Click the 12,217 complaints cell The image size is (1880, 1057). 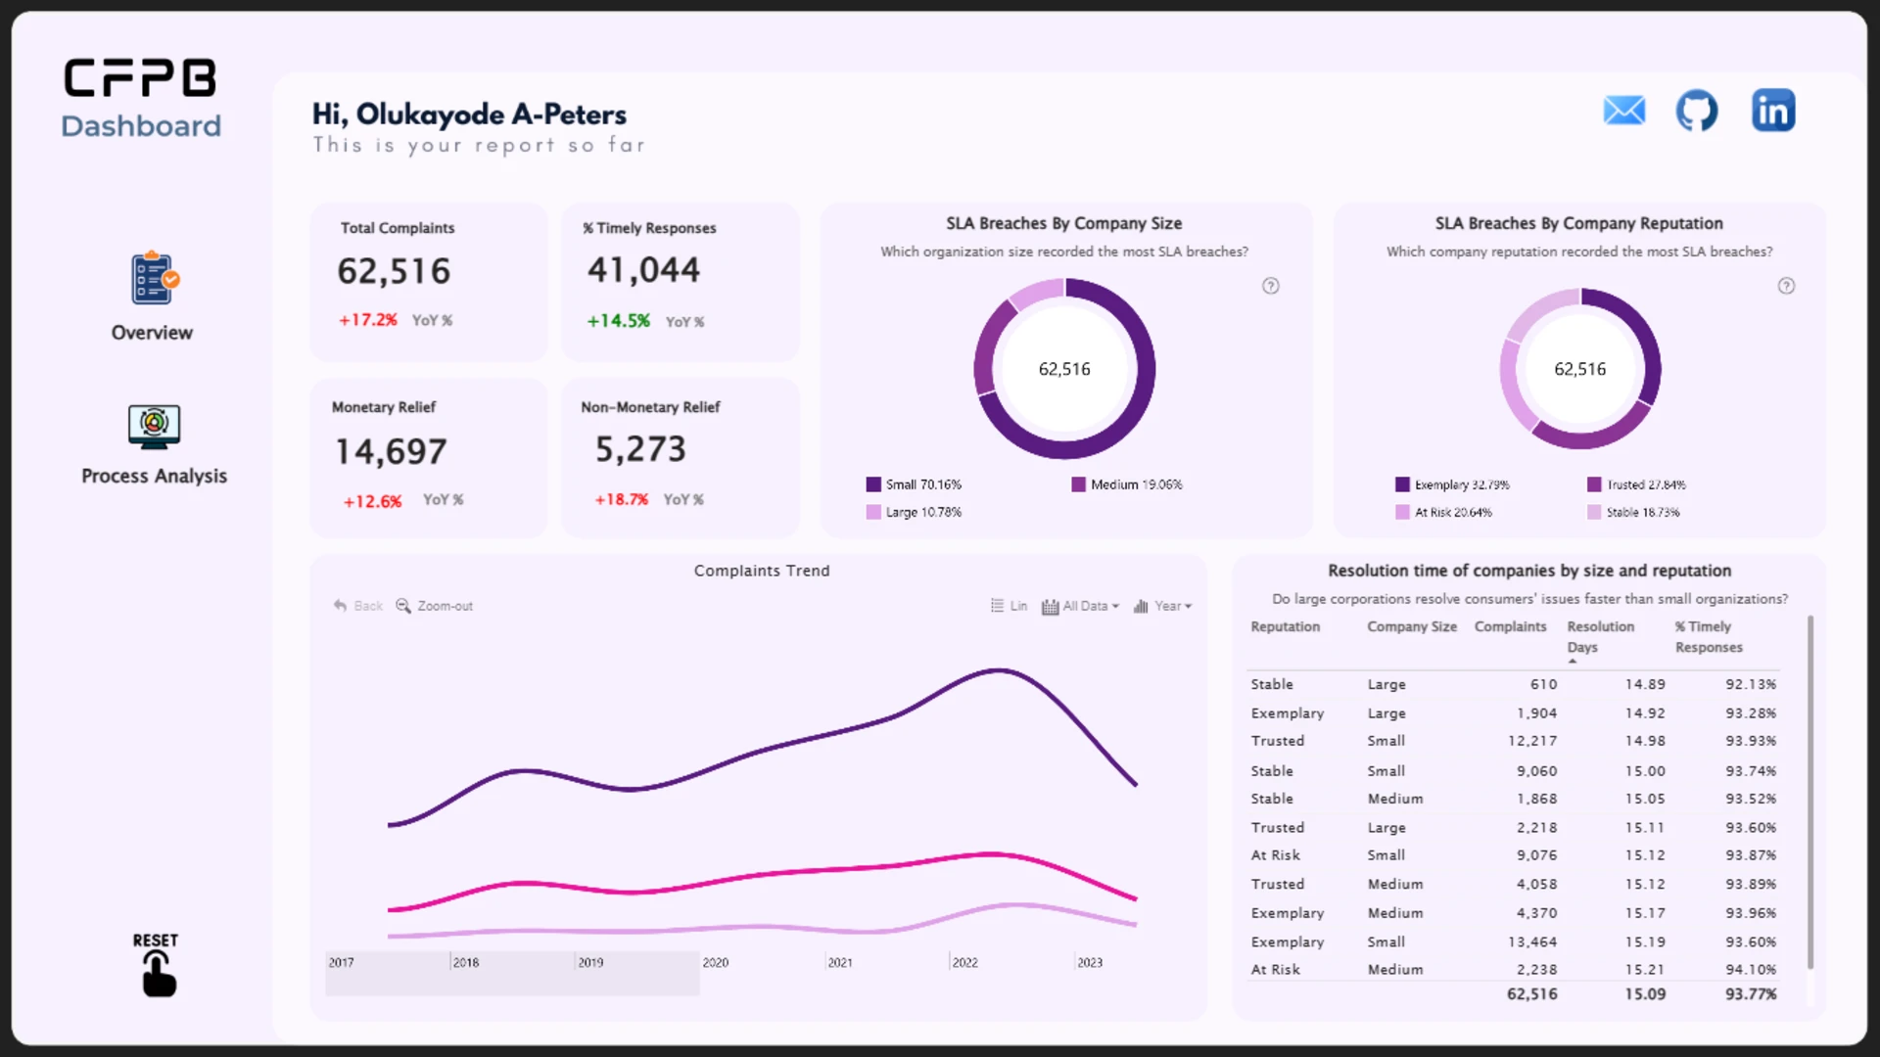click(x=1532, y=741)
